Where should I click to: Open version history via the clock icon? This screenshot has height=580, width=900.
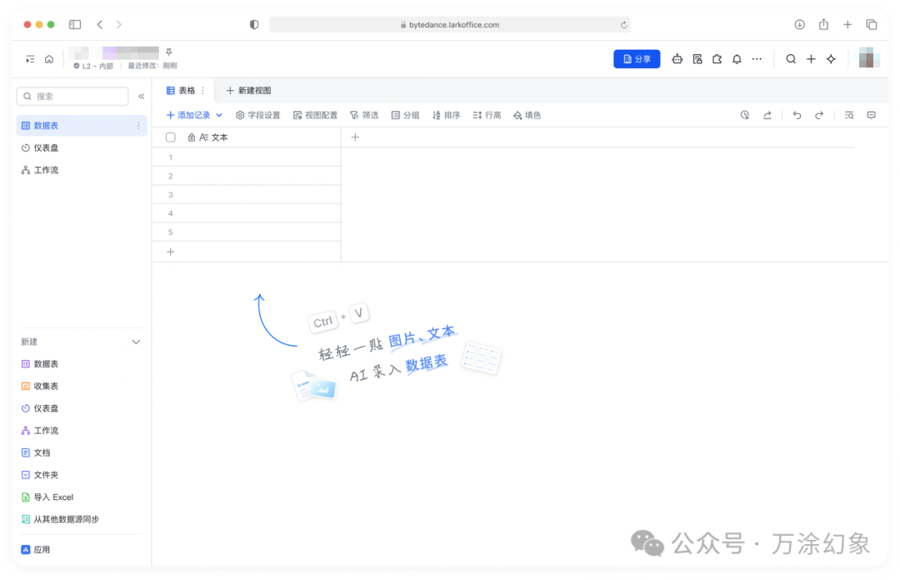[744, 115]
